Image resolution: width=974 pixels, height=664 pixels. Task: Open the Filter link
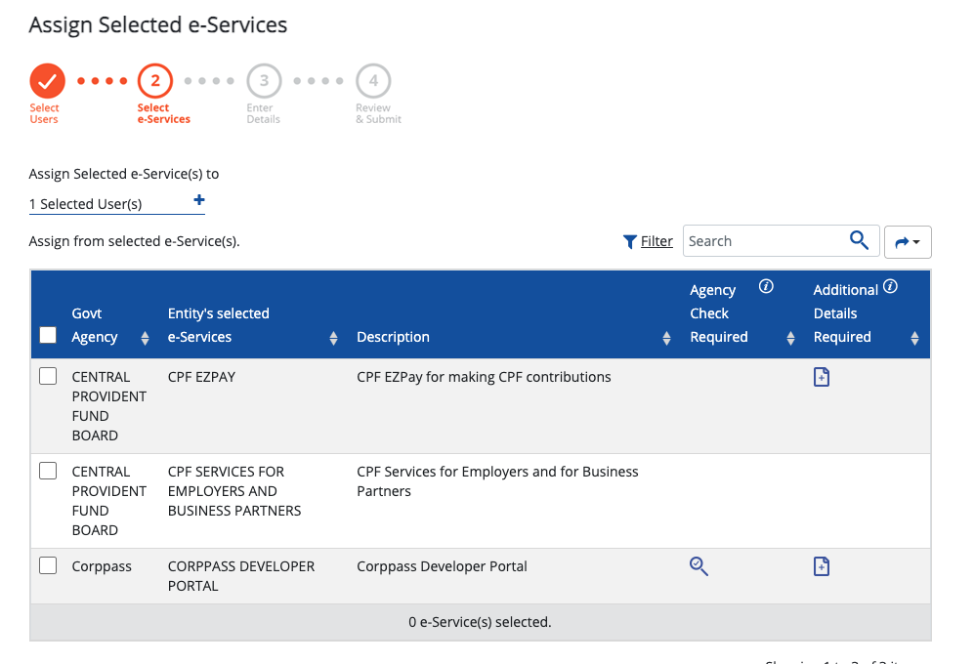(x=656, y=241)
